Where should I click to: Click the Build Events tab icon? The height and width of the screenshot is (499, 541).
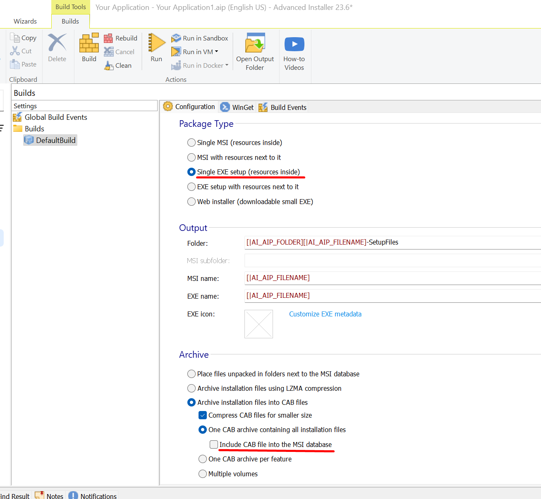(x=263, y=107)
